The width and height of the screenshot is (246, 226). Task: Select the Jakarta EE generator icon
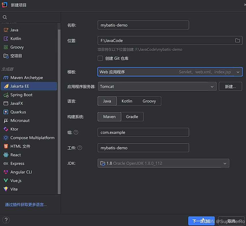pos(6,86)
